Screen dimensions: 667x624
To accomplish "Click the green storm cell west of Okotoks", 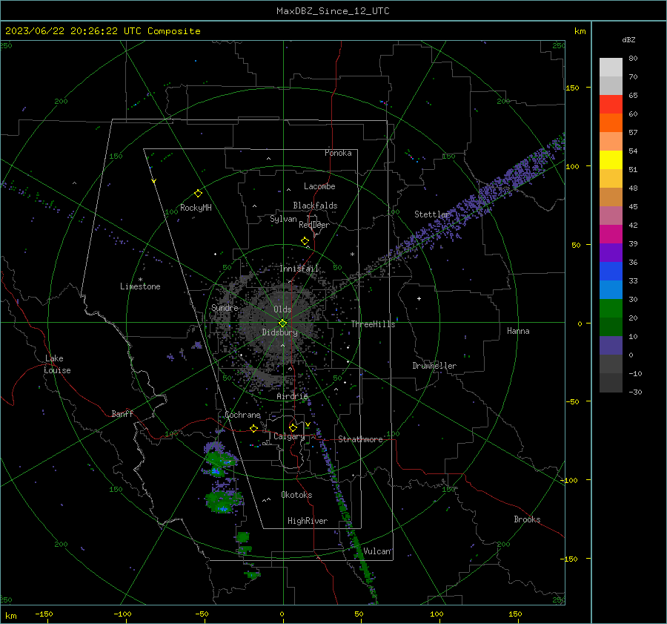I will tap(223, 501).
